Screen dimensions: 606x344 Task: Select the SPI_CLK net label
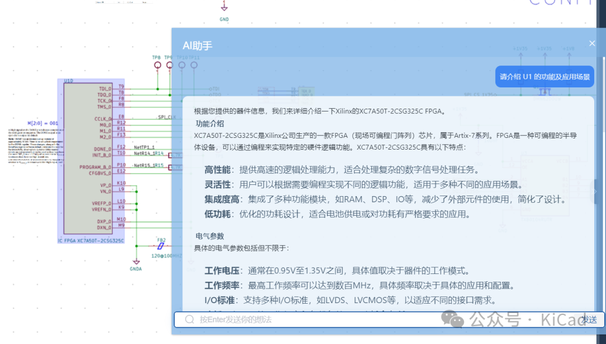[x=167, y=117]
